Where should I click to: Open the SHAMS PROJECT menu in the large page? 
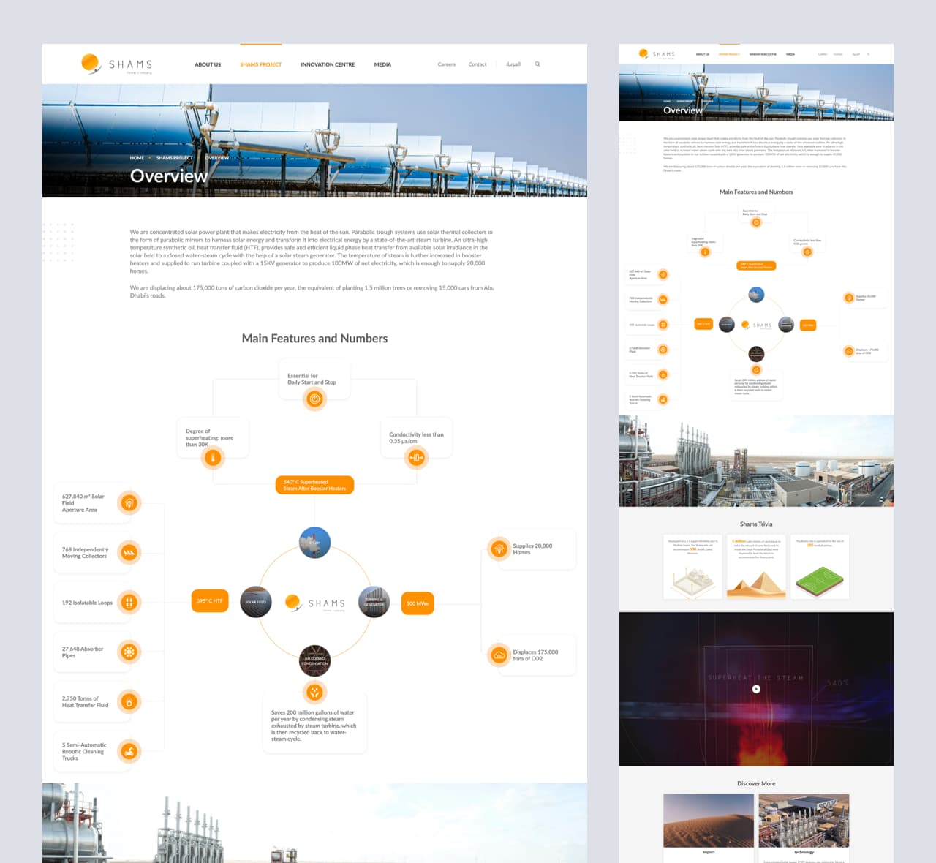point(260,64)
